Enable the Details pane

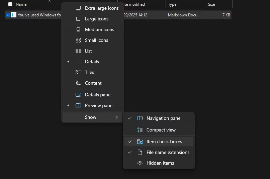pos(97,95)
